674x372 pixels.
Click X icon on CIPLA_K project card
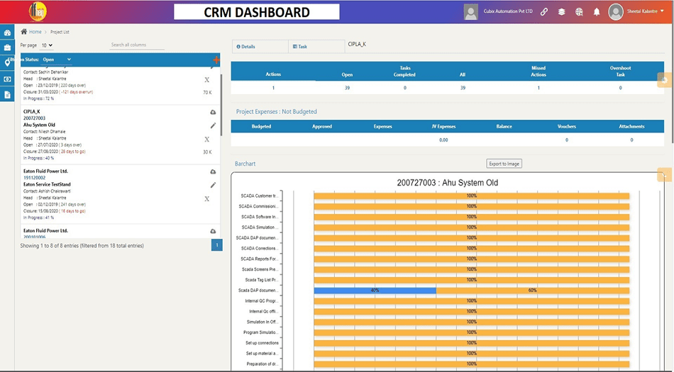tap(206, 140)
